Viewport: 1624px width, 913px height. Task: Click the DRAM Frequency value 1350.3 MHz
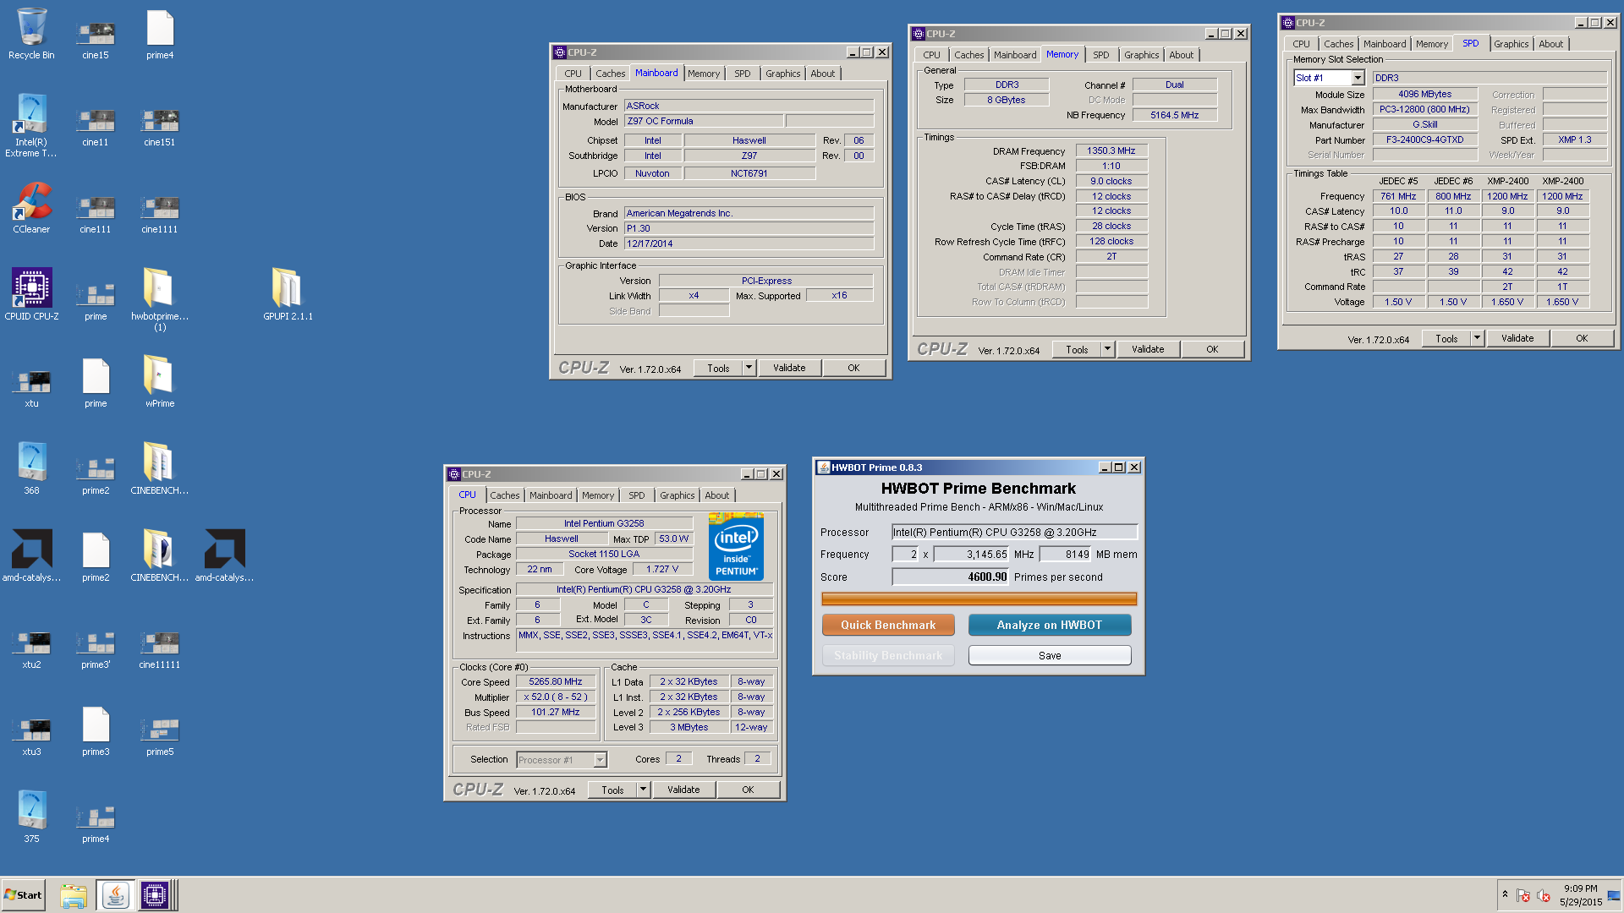pos(1111,150)
